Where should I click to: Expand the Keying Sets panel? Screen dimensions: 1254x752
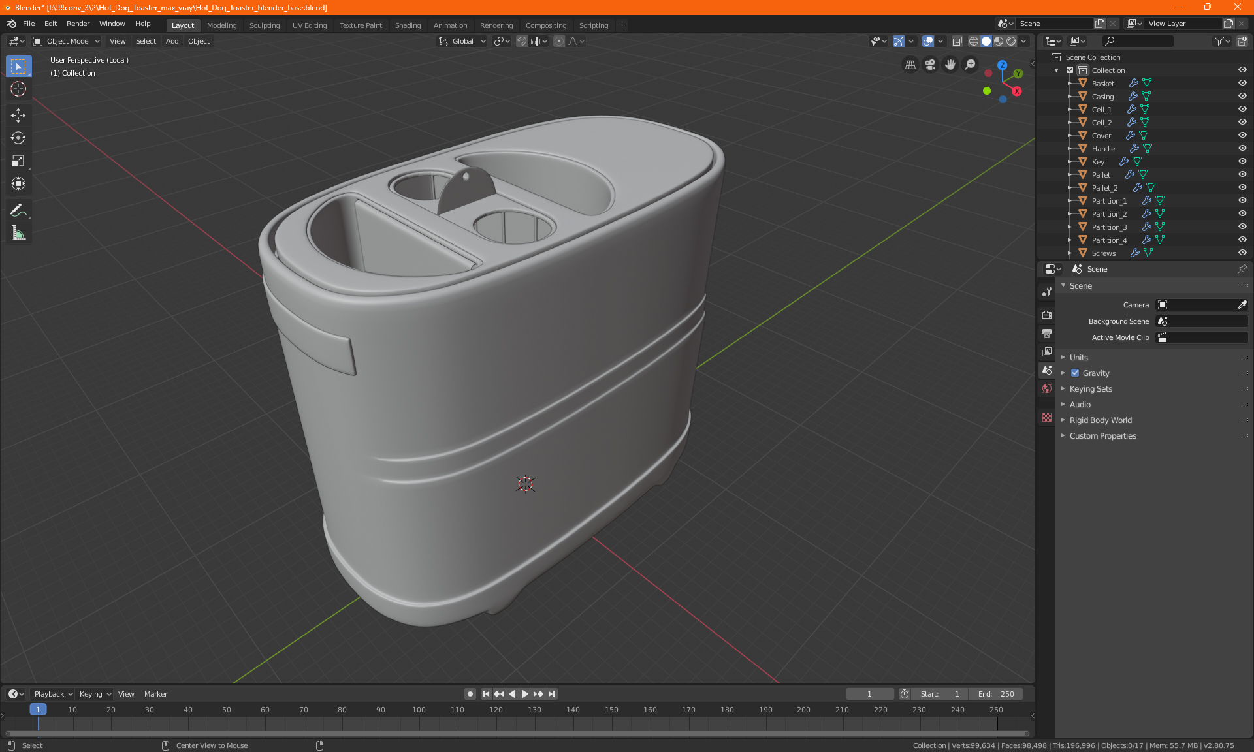tap(1091, 388)
